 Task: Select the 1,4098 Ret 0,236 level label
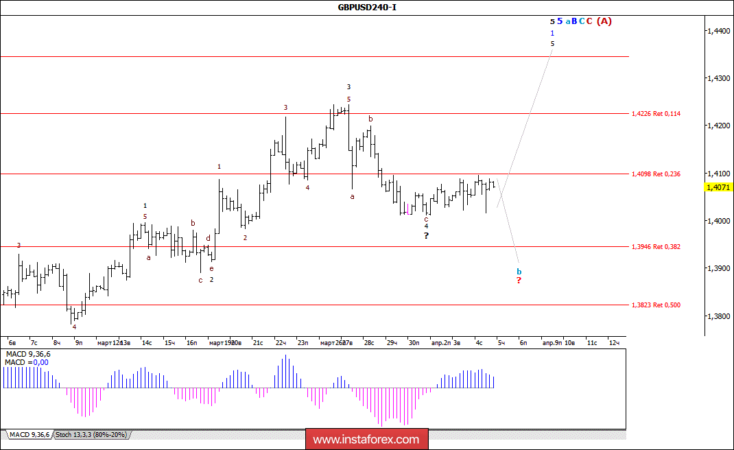tap(656, 174)
